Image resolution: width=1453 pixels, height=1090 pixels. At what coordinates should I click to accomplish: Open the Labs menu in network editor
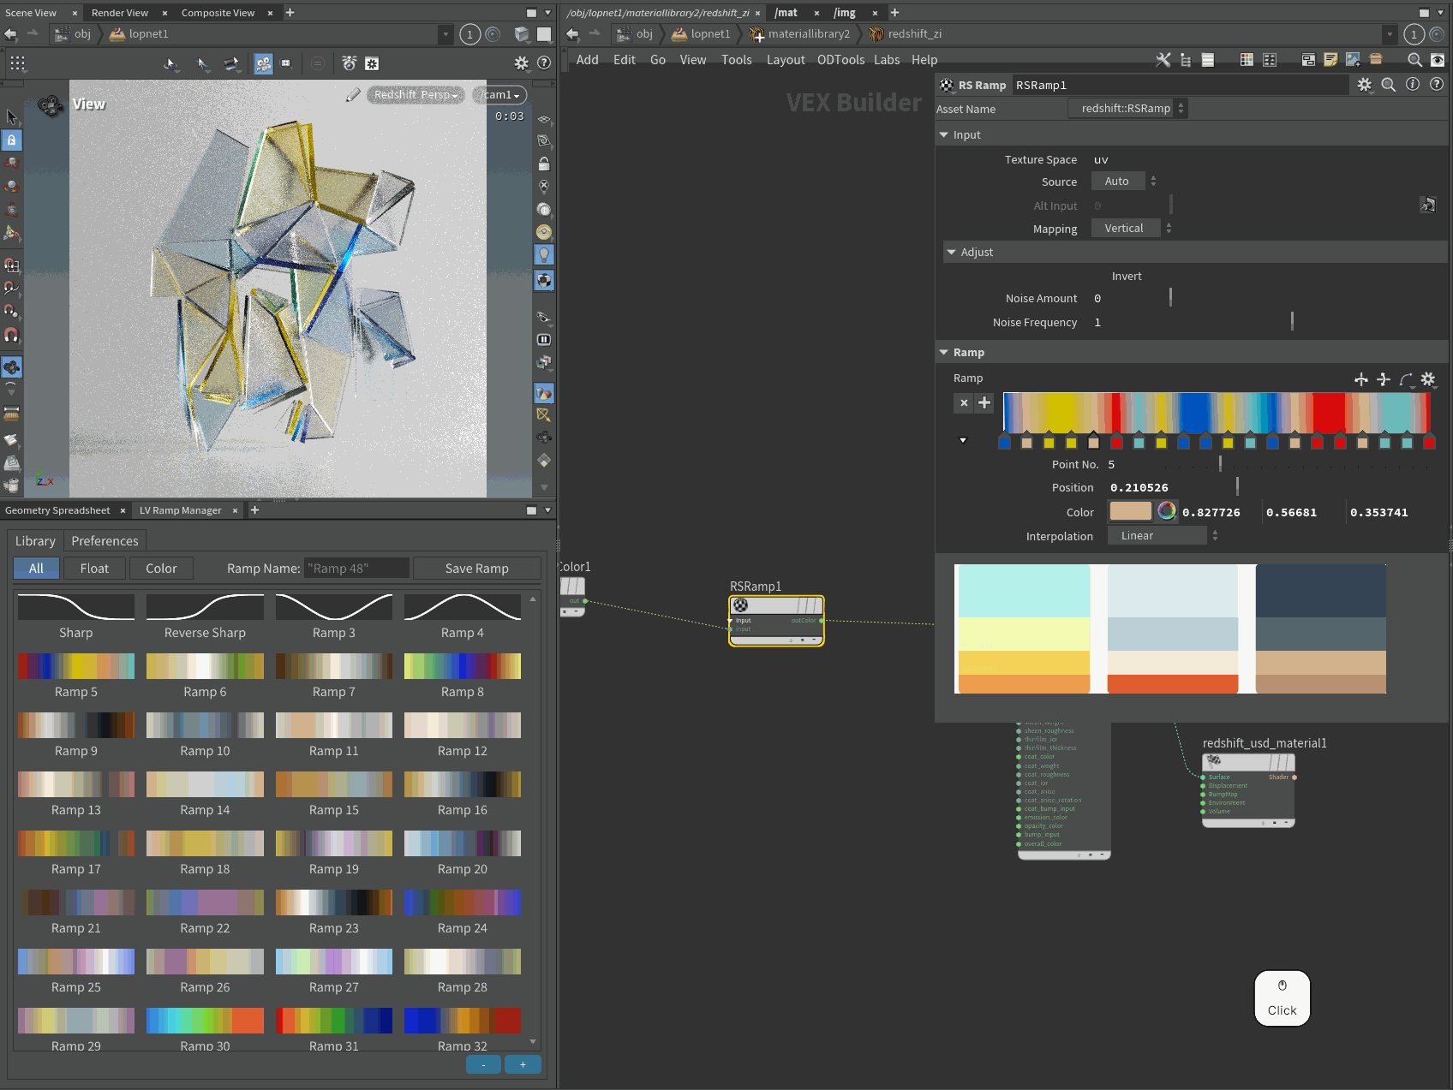887,60
